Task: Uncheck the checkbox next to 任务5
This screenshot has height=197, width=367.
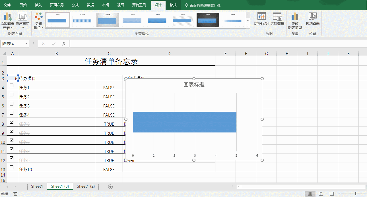Action: coord(12,122)
